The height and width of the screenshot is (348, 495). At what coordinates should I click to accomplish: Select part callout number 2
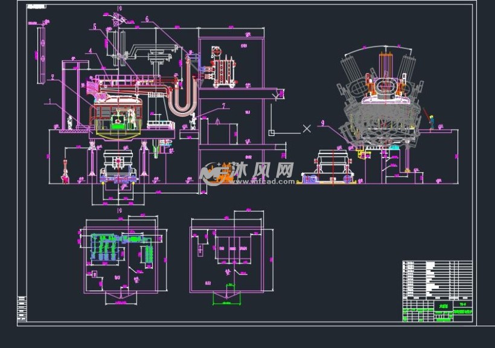click(x=53, y=77)
